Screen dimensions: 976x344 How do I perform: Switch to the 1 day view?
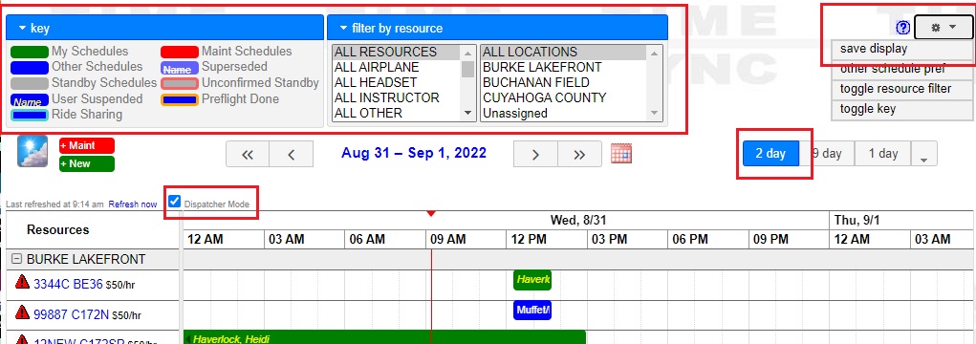[882, 154]
